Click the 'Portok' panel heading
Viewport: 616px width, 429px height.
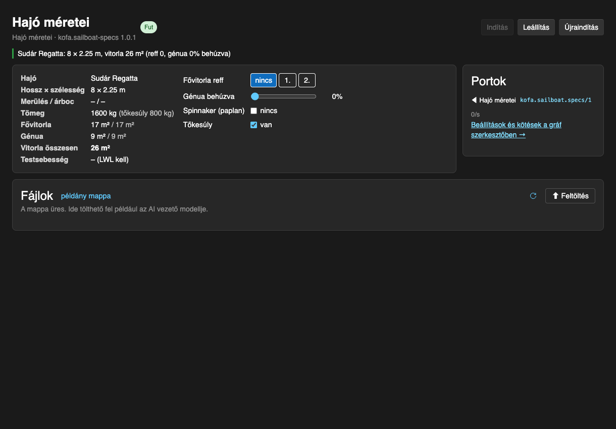489,81
